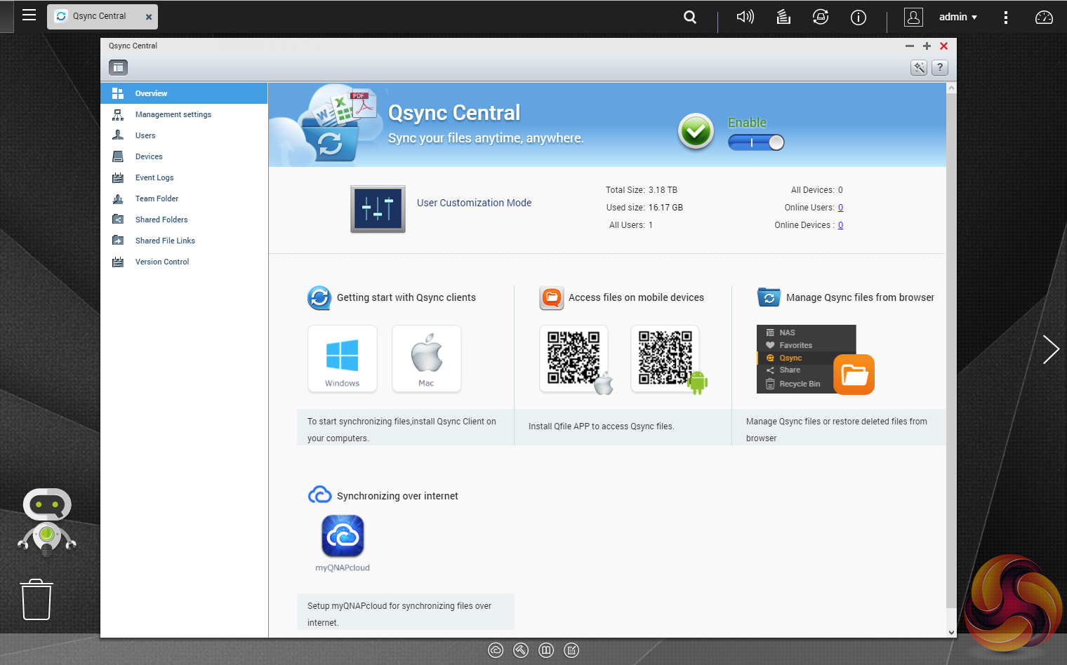The image size is (1067, 665).
Task: Open Users section in sidebar
Action: [x=184, y=135]
